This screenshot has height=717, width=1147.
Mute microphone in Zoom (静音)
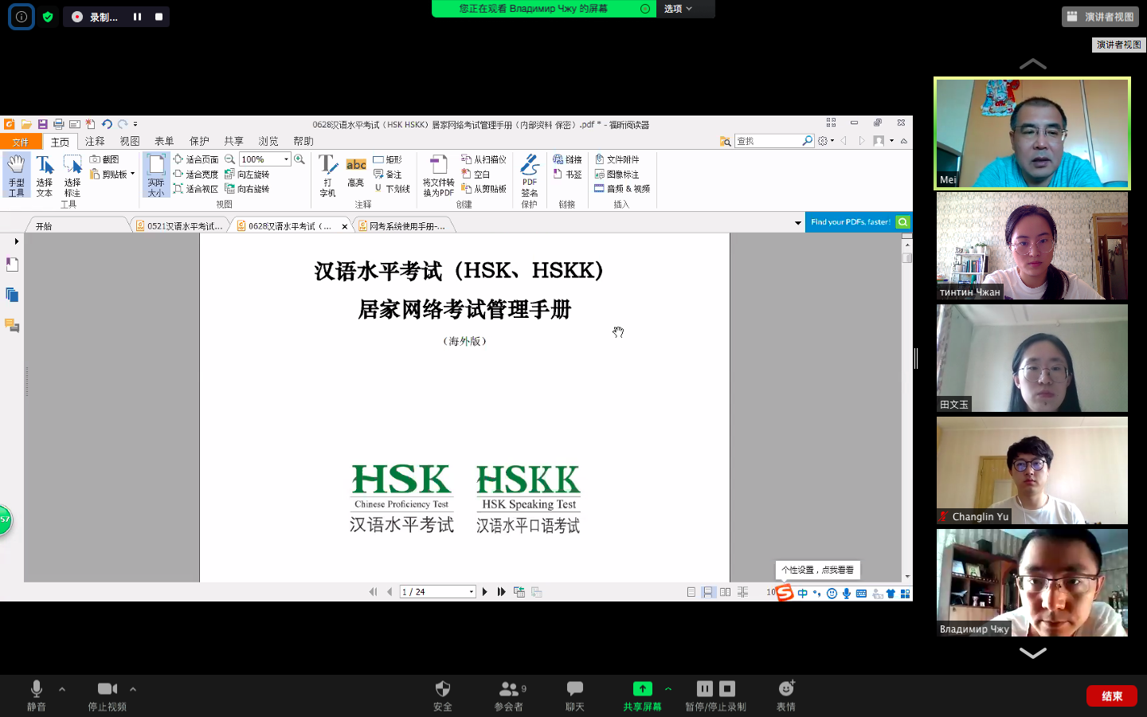pos(37,695)
